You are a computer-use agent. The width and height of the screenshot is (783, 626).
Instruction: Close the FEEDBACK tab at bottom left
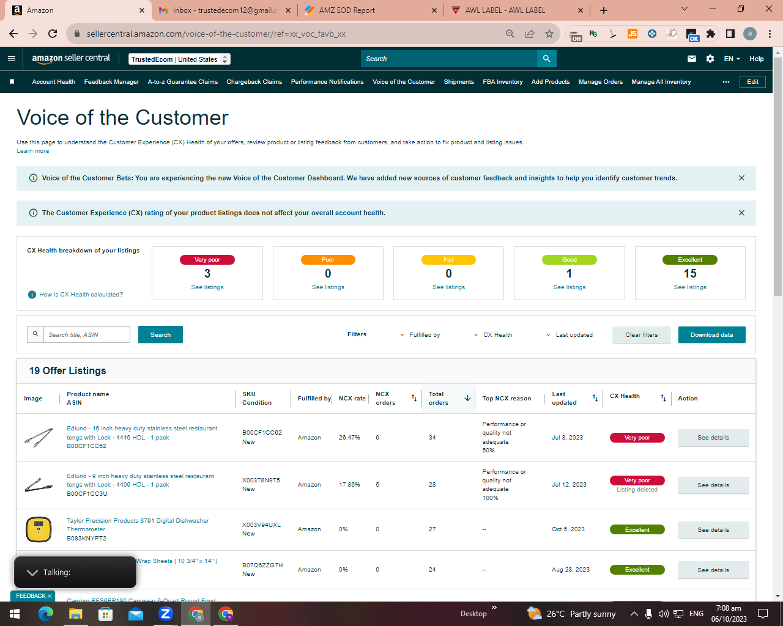coord(50,596)
